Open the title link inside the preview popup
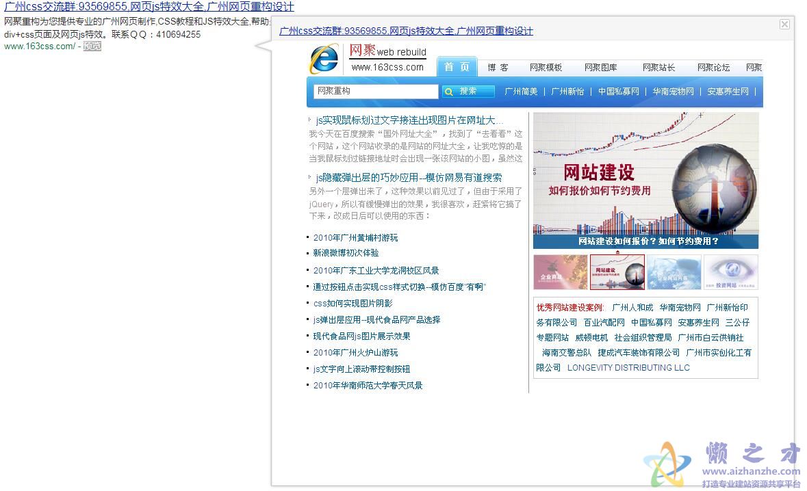The width and height of the screenshot is (807, 491). (x=406, y=31)
